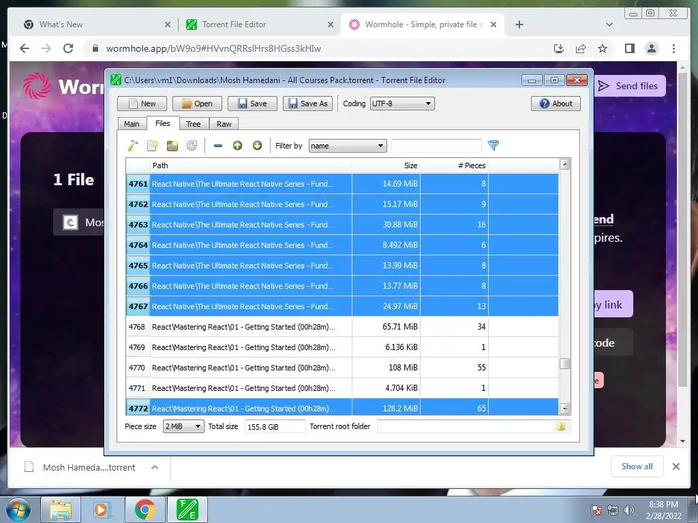The width and height of the screenshot is (698, 523).
Task: Select file row 4772 sized 128.2 MiB
Action: point(342,407)
